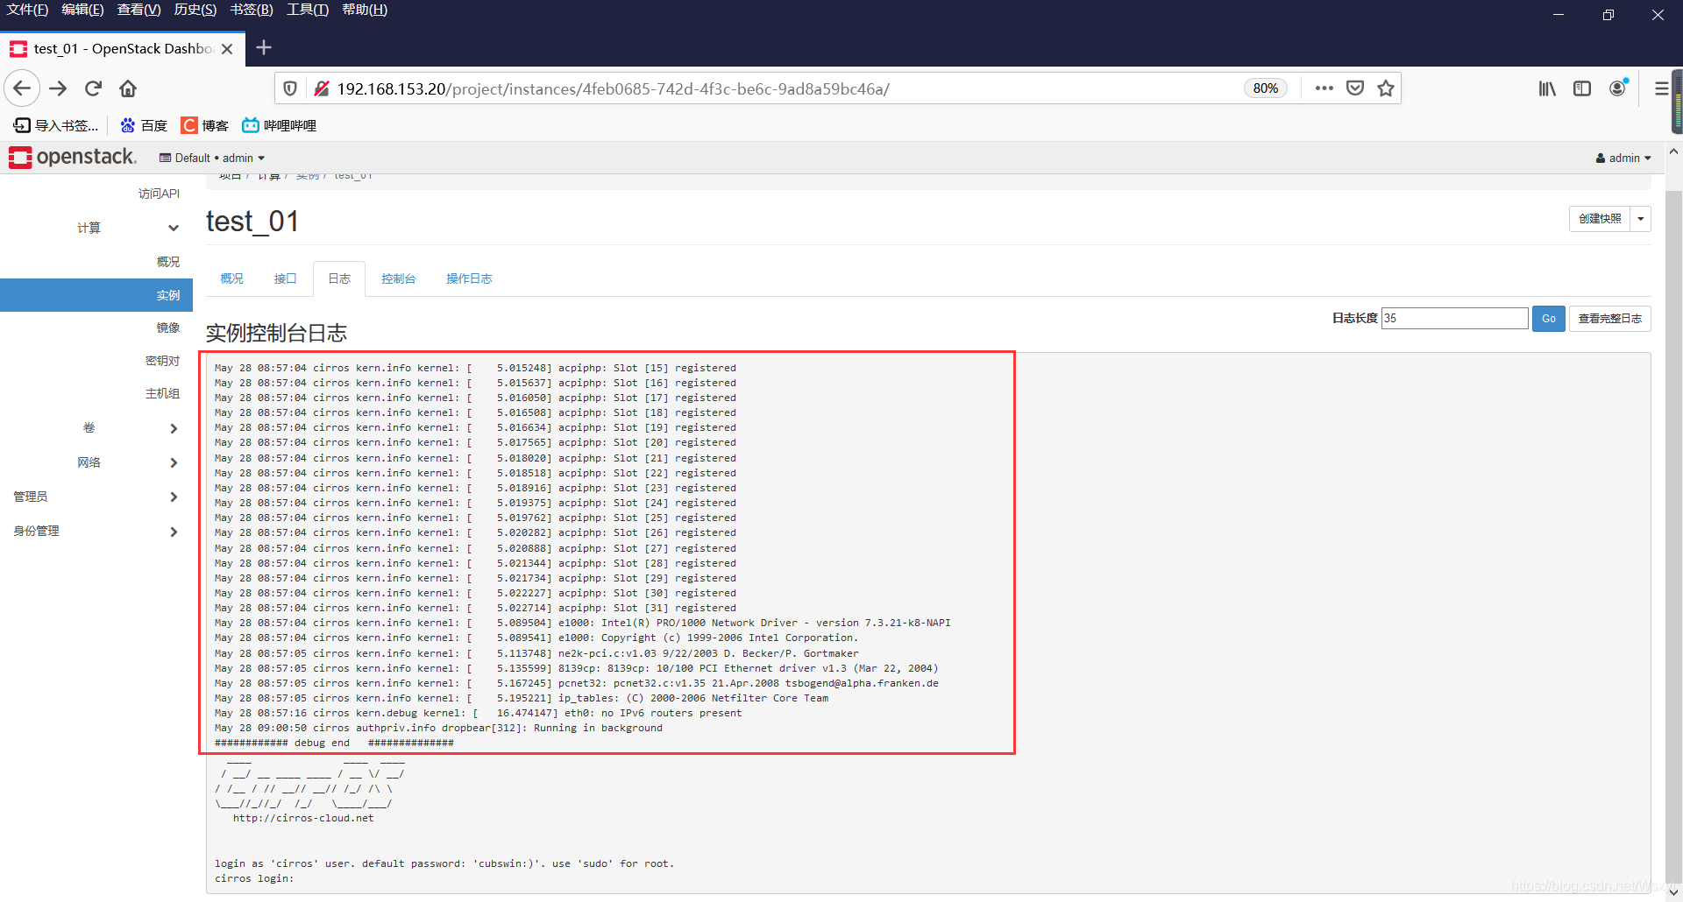This screenshot has height=902, width=1683.
Task: Open Default admin project dropdown
Action: (x=211, y=158)
